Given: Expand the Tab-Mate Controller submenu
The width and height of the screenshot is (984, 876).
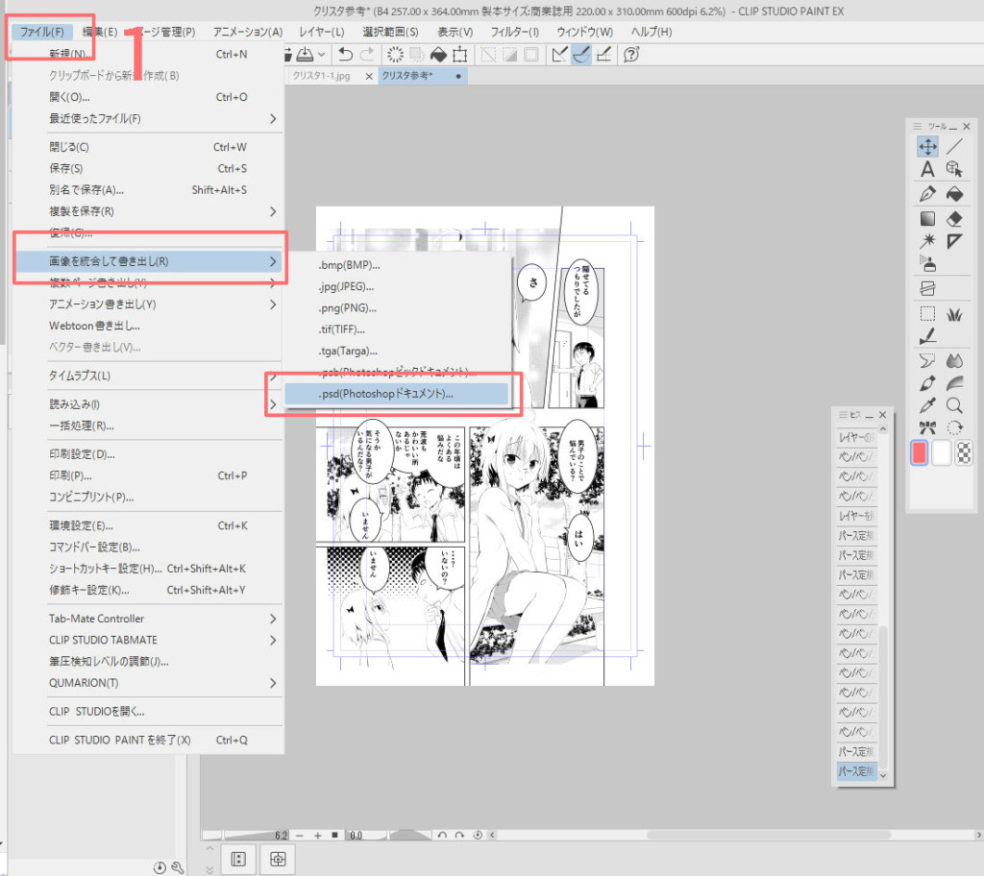Looking at the screenshot, I should pos(272,619).
